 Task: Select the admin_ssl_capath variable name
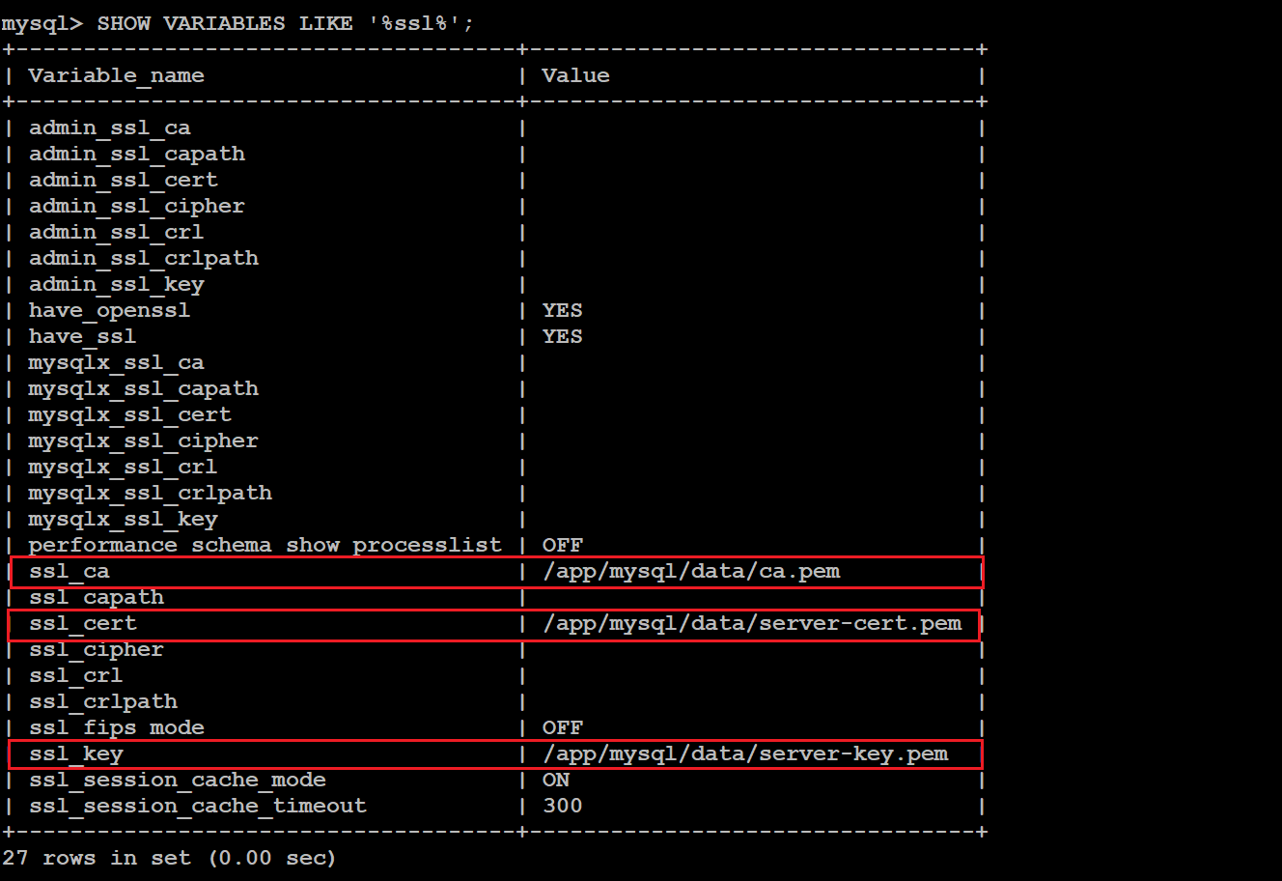click(x=136, y=154)
